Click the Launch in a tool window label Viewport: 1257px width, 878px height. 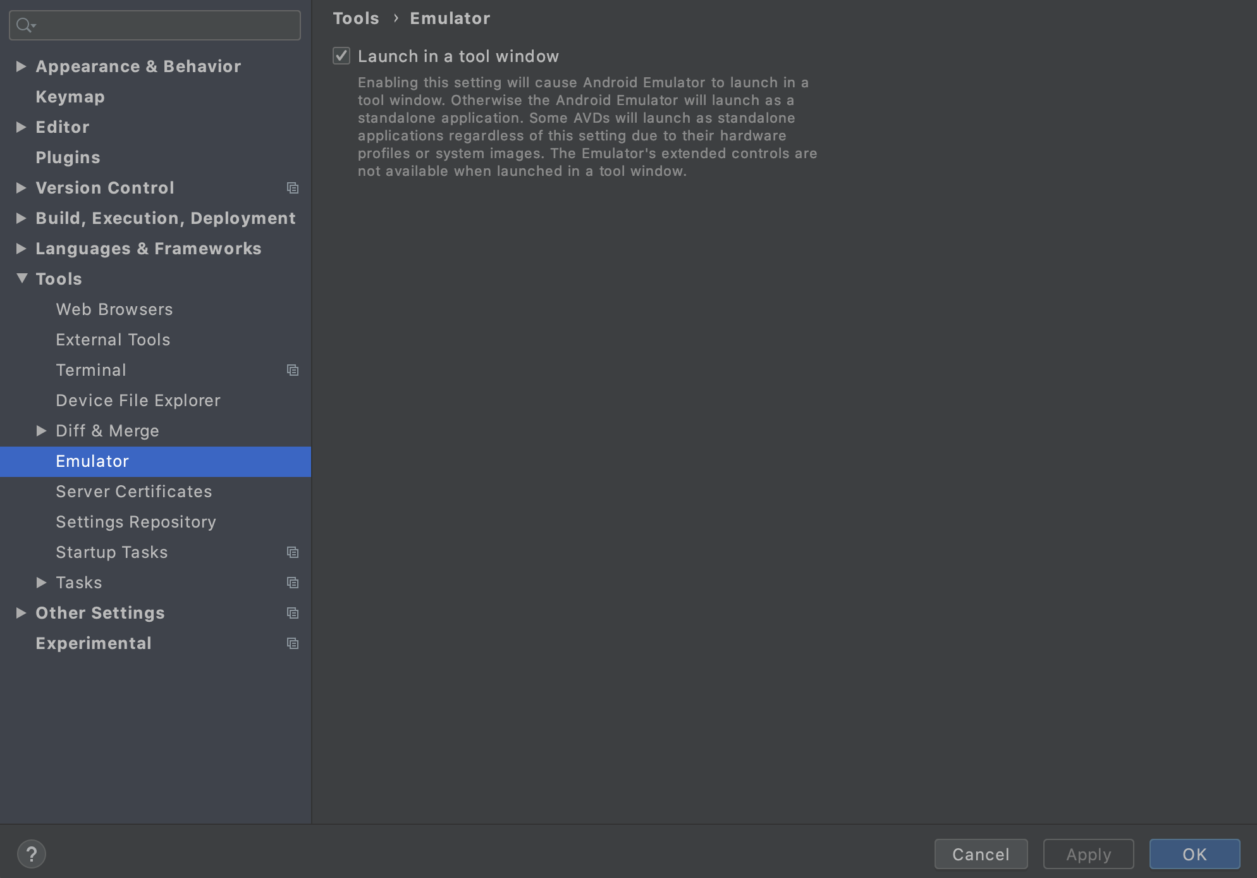[x=458, y=56]
